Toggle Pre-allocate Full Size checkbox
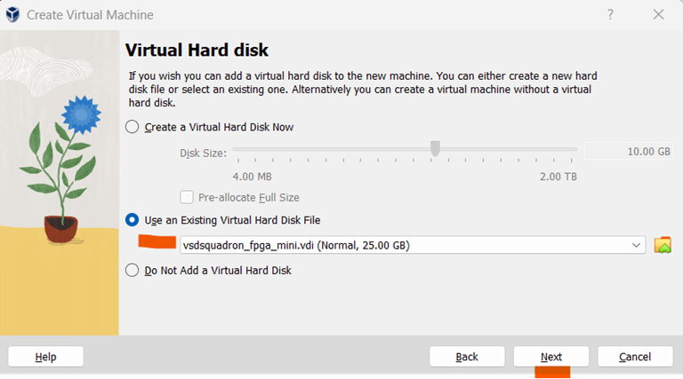 point(187,197)
